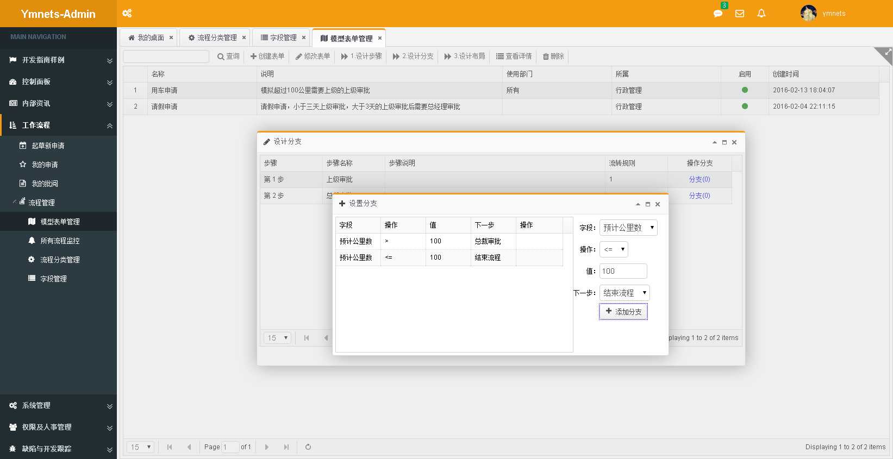Open 我的申请 in sidebar
This screenshot has height=459, width=893.
[58, 165]
